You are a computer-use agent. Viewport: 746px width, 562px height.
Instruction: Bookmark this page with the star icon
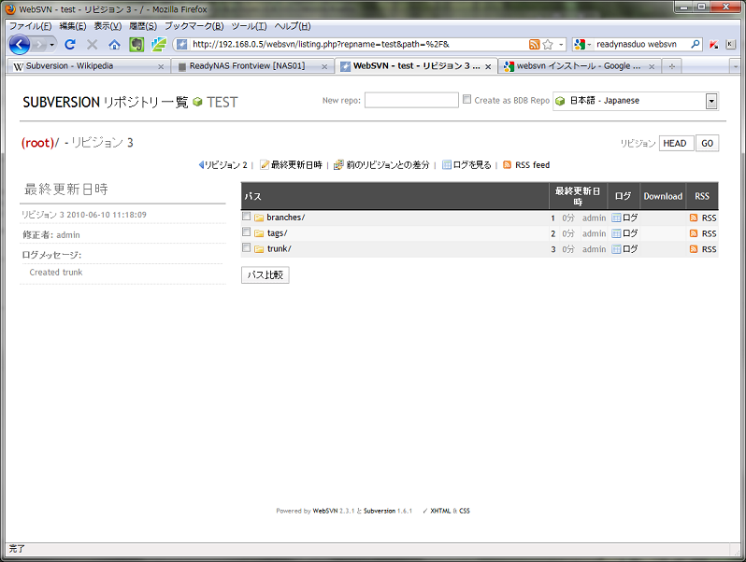click(548, 45)
